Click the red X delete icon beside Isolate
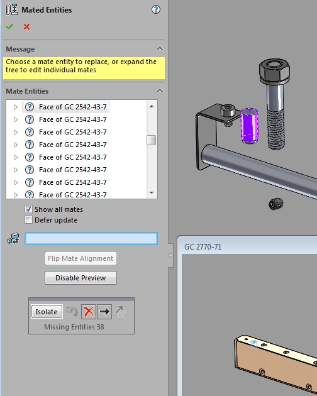 point(89,312)
